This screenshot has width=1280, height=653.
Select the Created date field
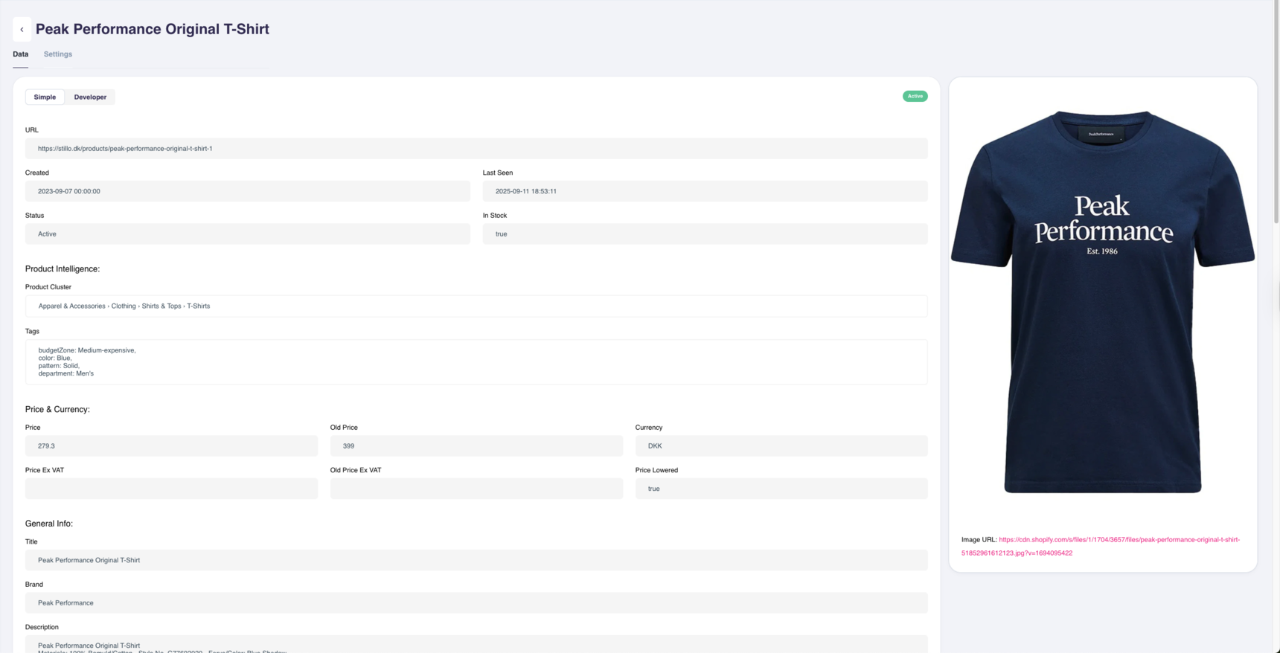click(x=247, y=191)
